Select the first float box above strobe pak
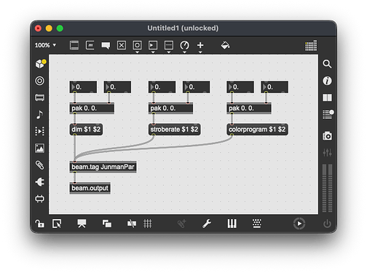 point(162,87)
